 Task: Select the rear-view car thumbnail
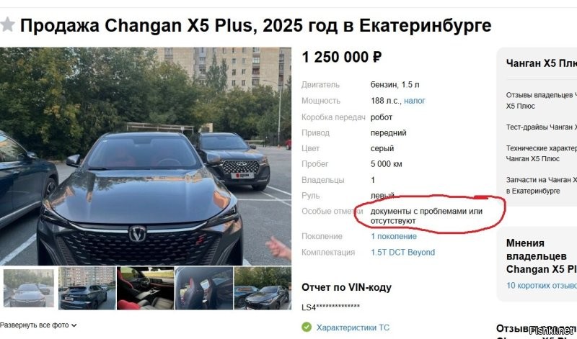pyautogui.click(x=87, y=289)
